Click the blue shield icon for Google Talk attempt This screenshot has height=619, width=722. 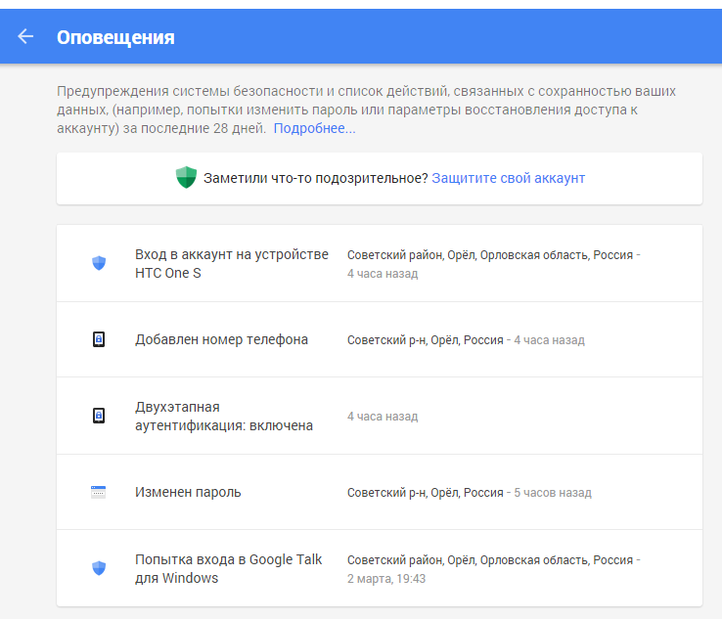click(x=98, y=568)
